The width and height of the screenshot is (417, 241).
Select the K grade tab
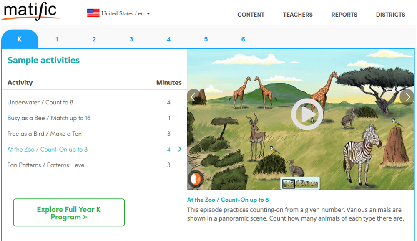pyautogui.click(x=20, y=39)
